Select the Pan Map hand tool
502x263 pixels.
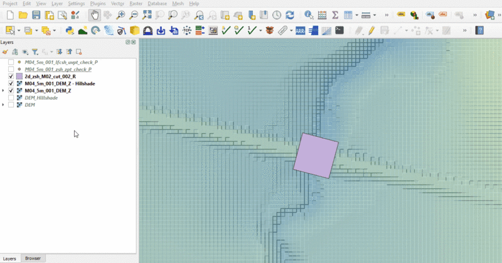[x=95, y=14]
